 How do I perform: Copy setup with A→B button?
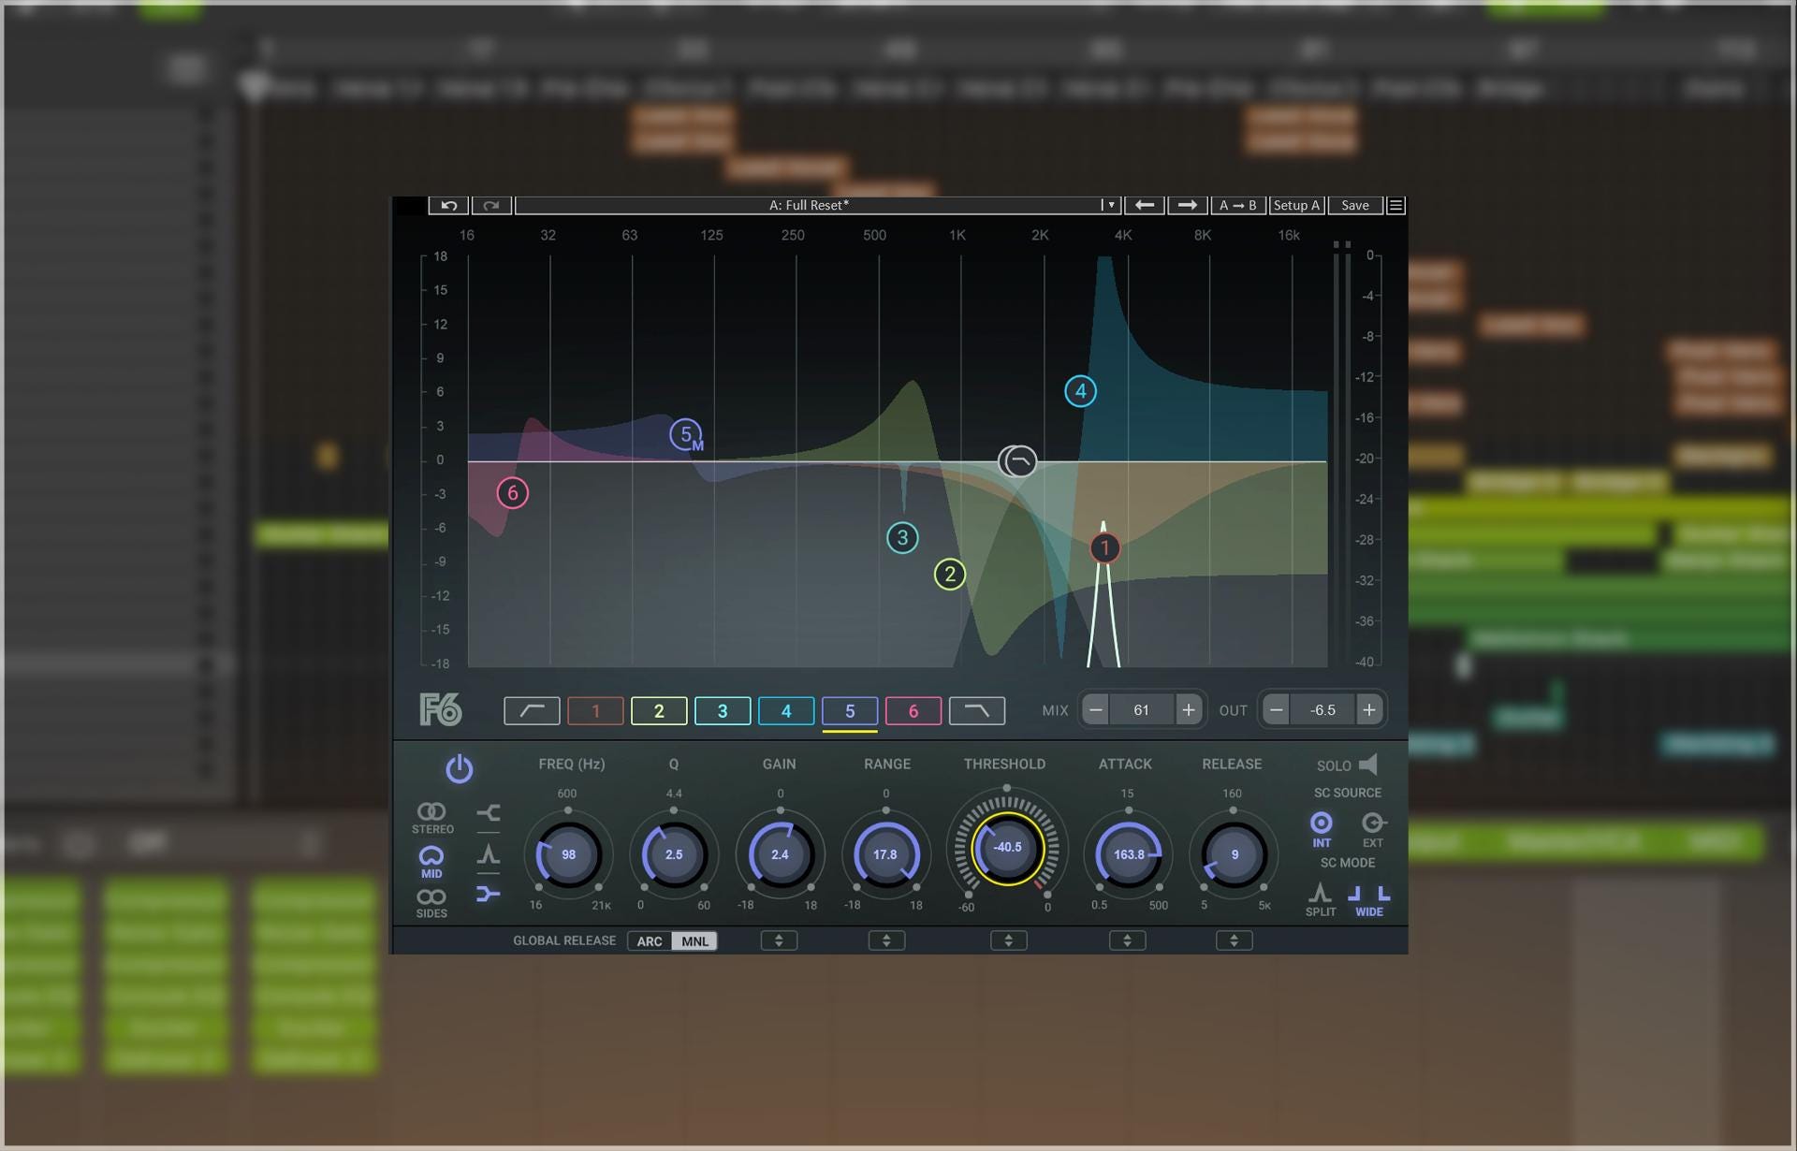point(1238,205)
